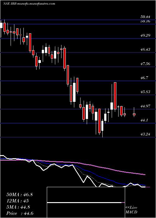
Task: Click the last isolated red candlestick
Action: [134, 112]
